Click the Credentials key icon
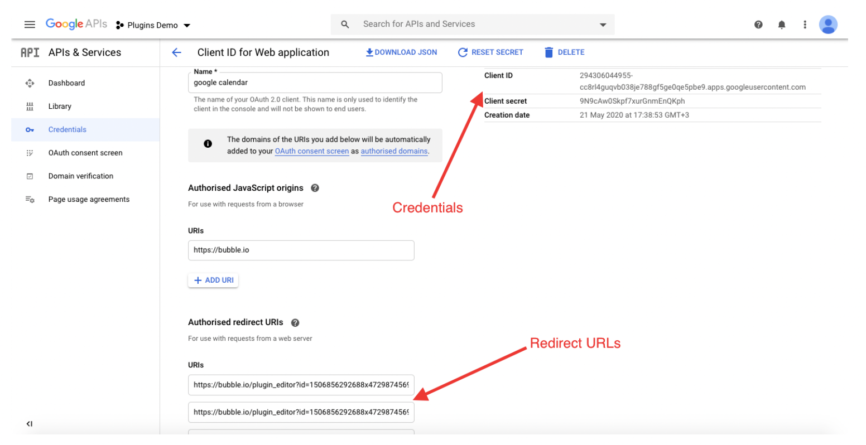Screen dimensions: 866x445 click(x=30, y=130)
